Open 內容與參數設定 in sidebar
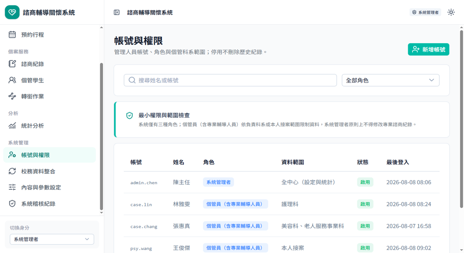 tap(49, 187)
